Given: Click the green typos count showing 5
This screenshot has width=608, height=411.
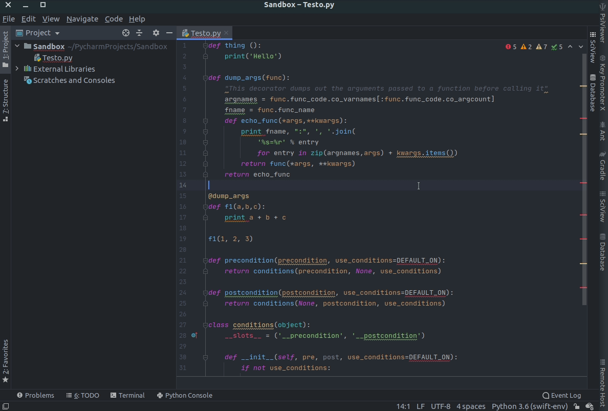Looking at the screenshot, I should (557, 47).
